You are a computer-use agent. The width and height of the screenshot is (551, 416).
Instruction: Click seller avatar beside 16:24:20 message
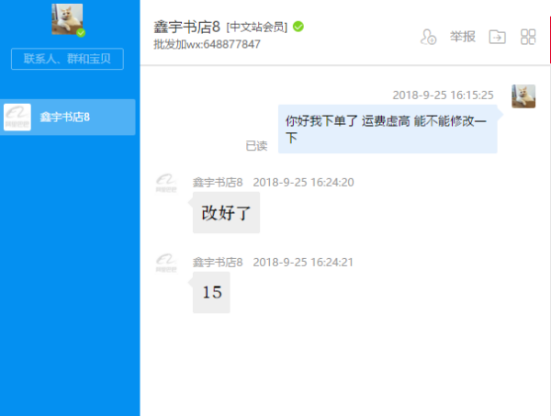(x=166, y=184)
